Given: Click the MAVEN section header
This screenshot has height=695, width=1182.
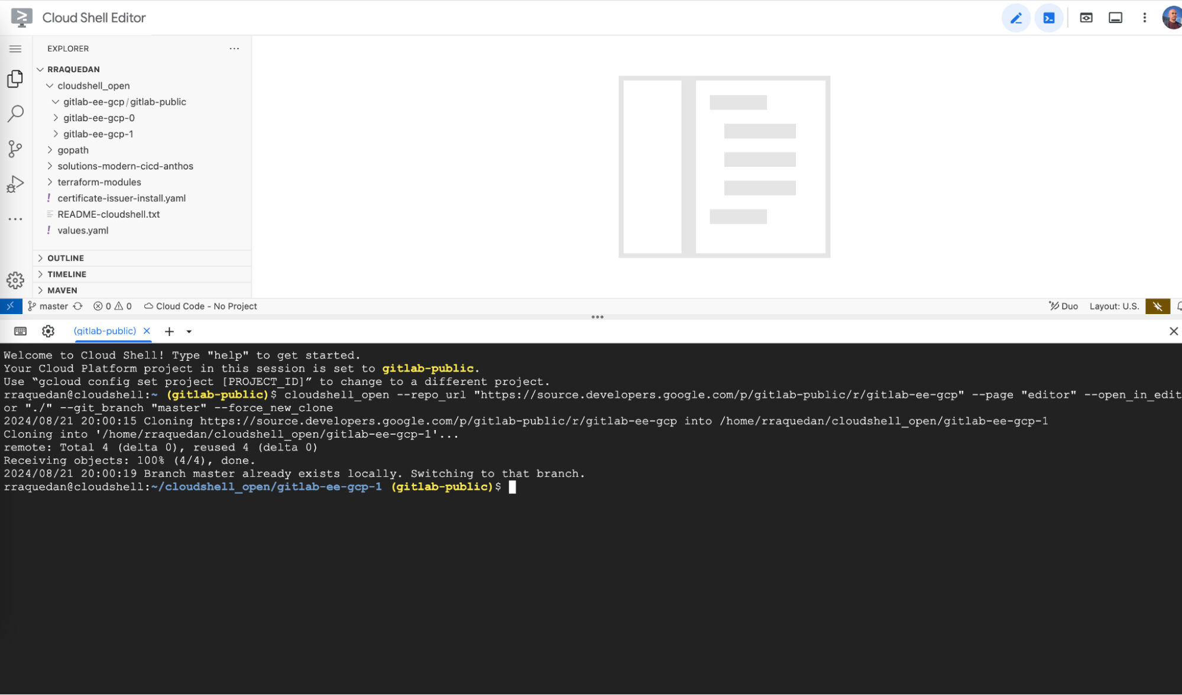Looking at the screenshot, I should (63, 290).
